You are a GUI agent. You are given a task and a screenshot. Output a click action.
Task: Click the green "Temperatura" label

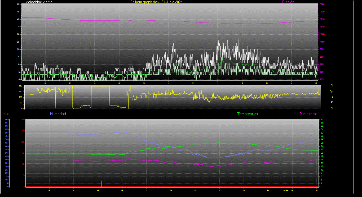[248, 114]
